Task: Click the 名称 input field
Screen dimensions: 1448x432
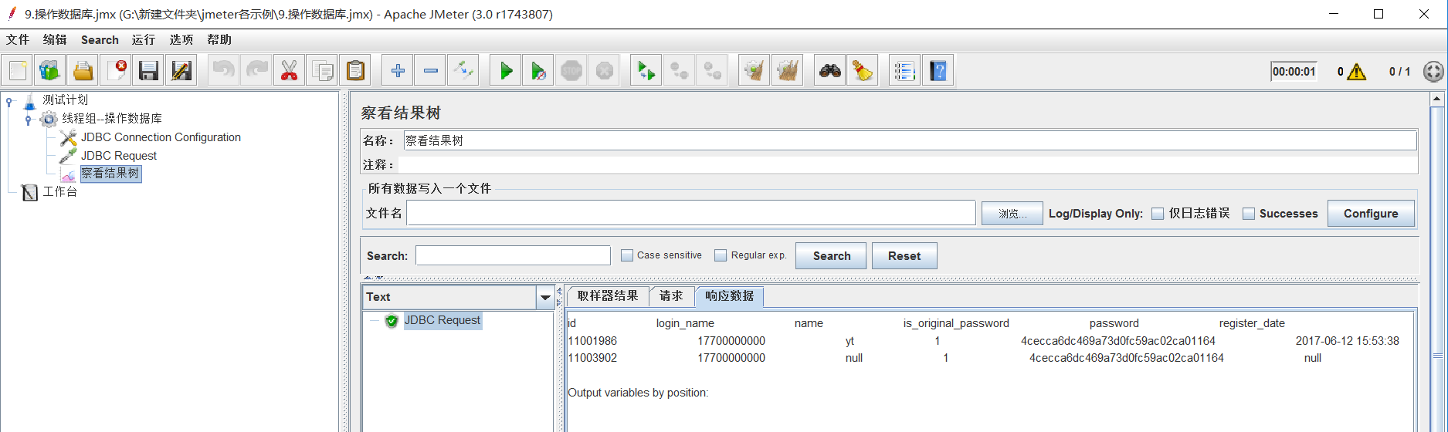Action: (x=910, y=140)
